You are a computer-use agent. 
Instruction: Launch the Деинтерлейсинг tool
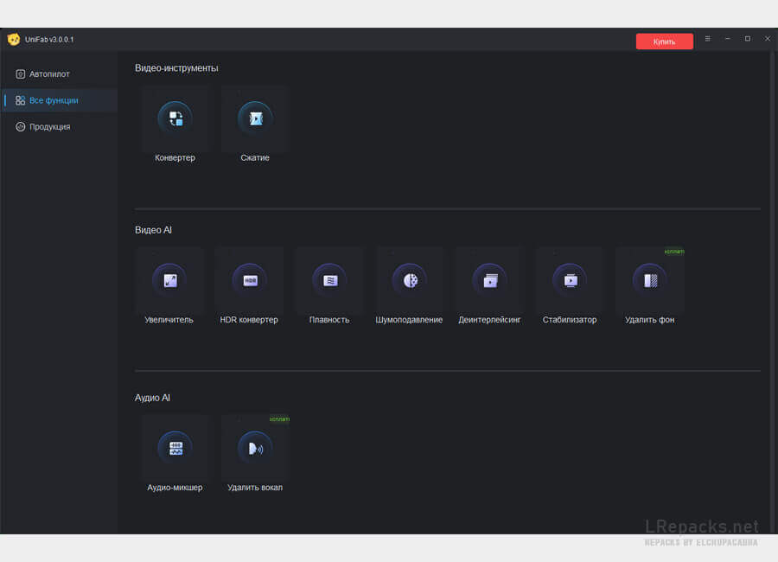coord(489,280)
